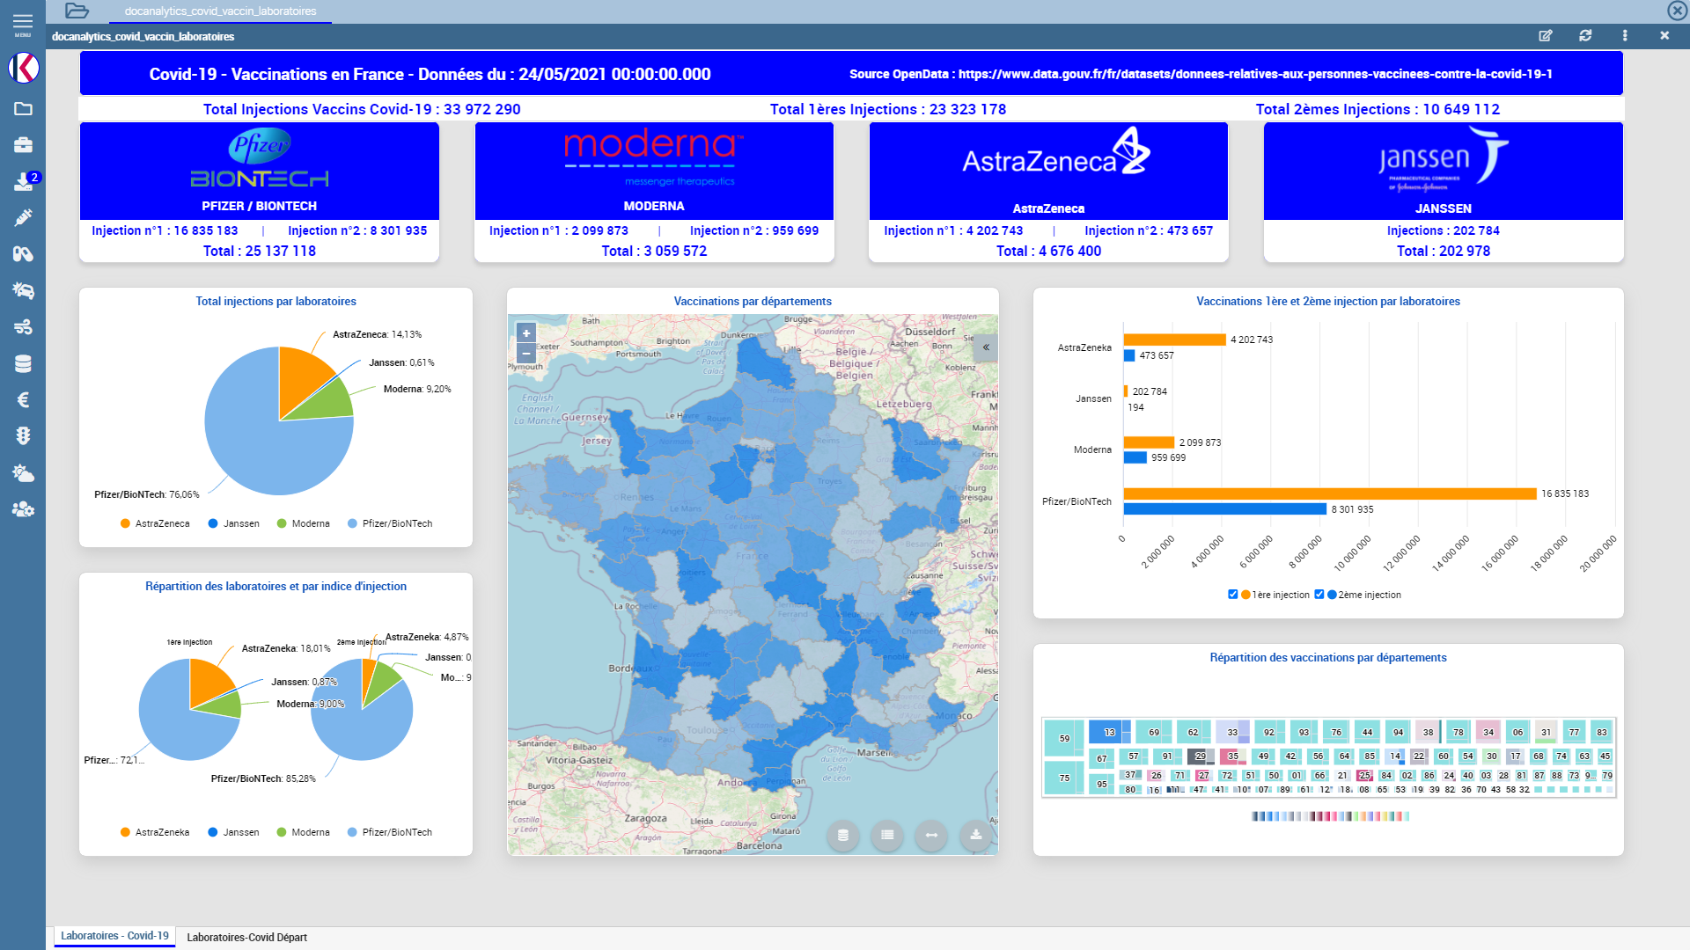Click the map list view button
1690x950 pixels.
(x=887, y=835)
